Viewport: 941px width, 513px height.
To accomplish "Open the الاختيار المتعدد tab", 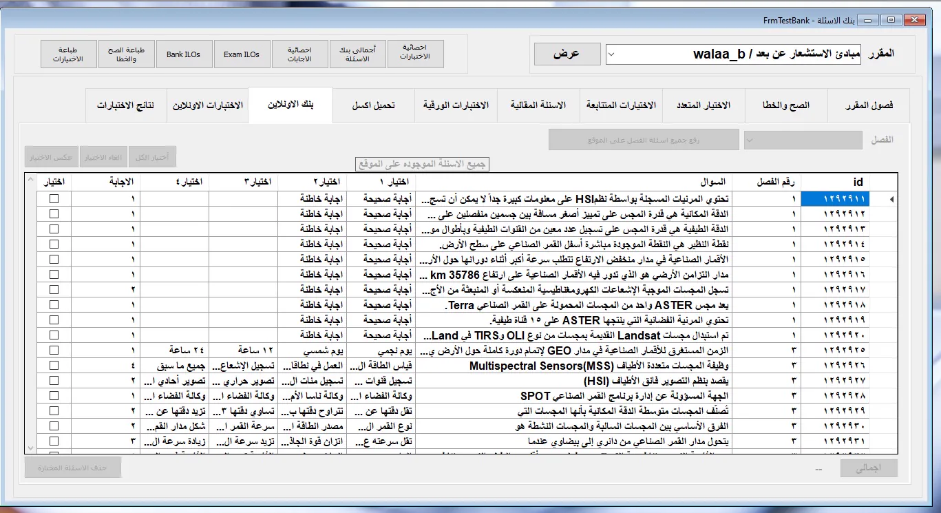I will pyautogui.click(x=704, y=106).
